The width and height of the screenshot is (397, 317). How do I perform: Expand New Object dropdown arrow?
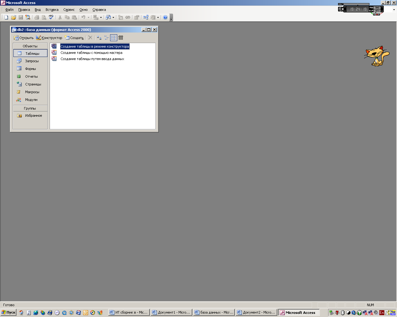click(158, 17)
